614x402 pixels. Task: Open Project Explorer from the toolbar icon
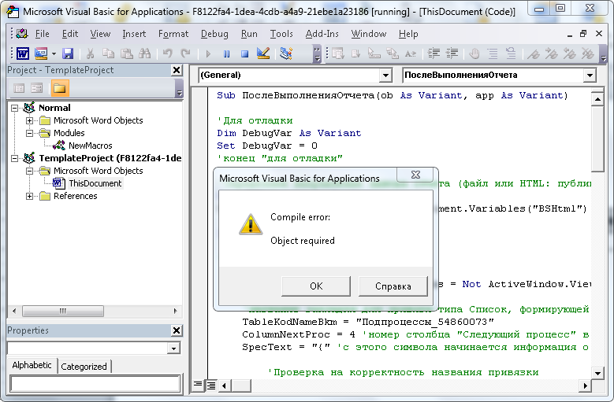285,53
